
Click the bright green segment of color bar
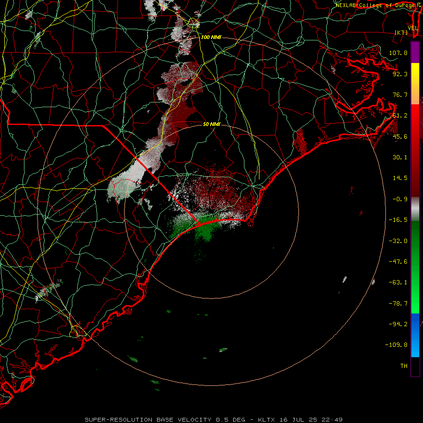[415, 267]
